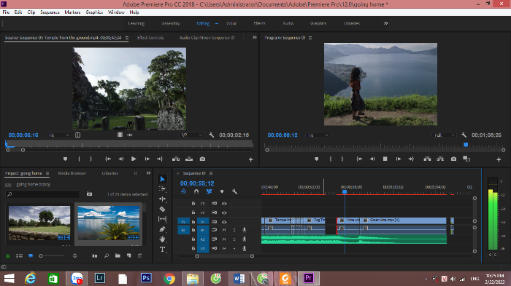Click Overwrite button in Source monitor
The image size is (511, 286).
[x=189, y=159]
